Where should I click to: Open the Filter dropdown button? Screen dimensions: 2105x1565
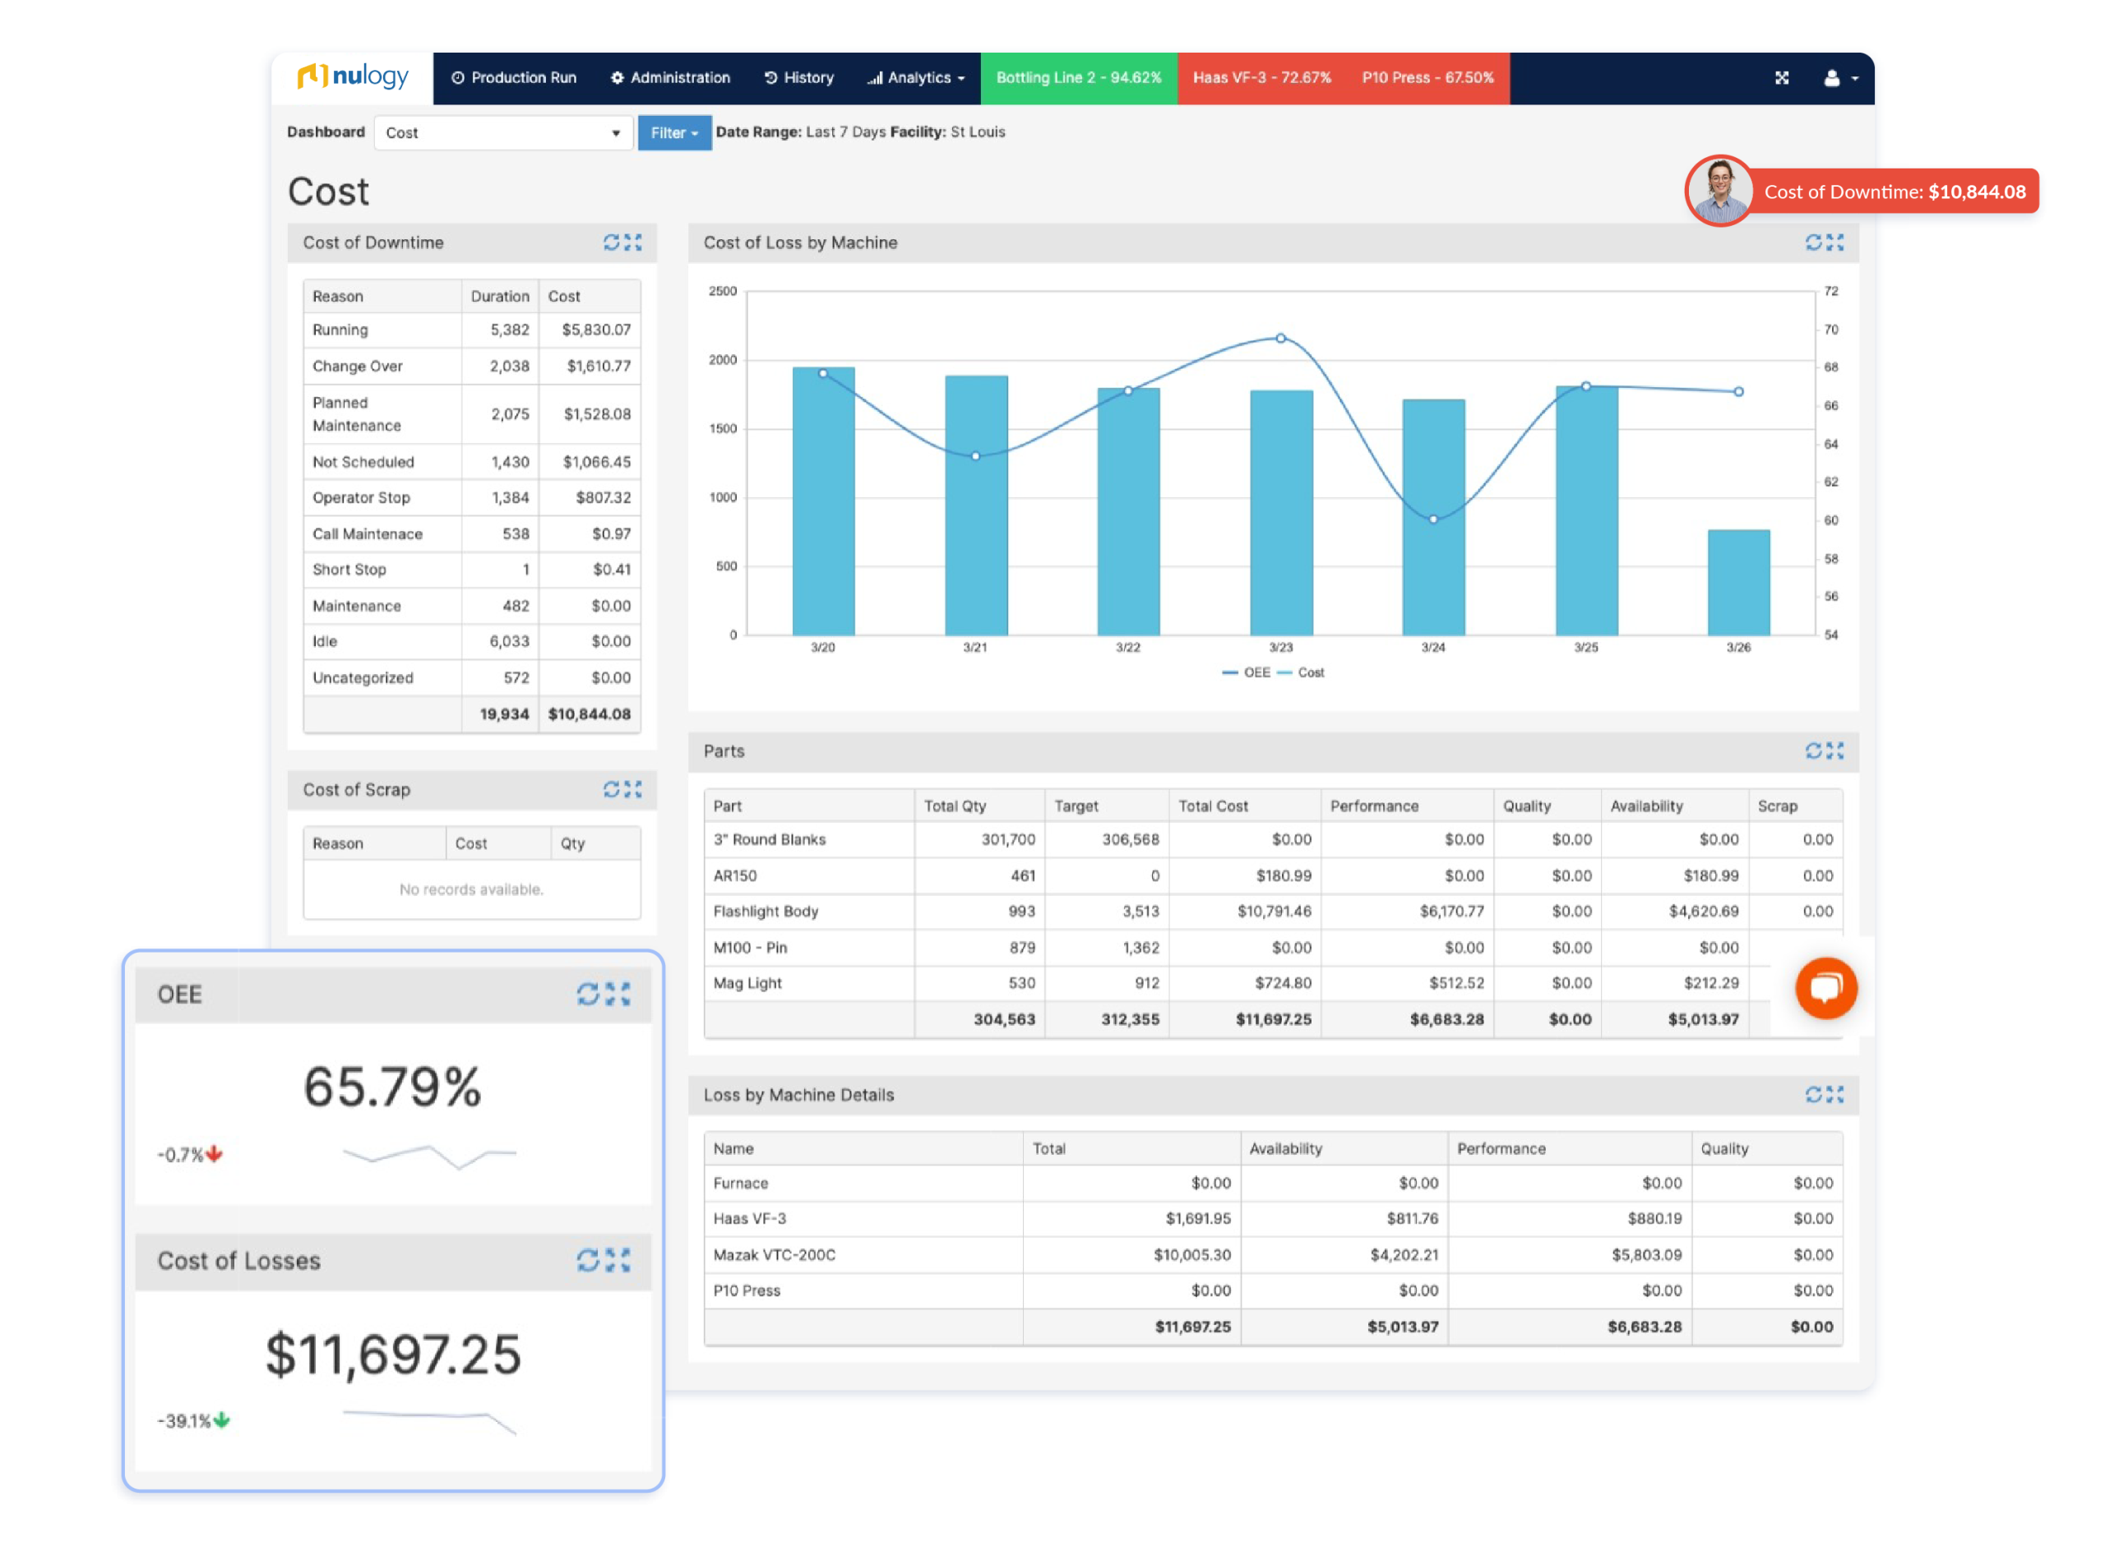[674, 132]
